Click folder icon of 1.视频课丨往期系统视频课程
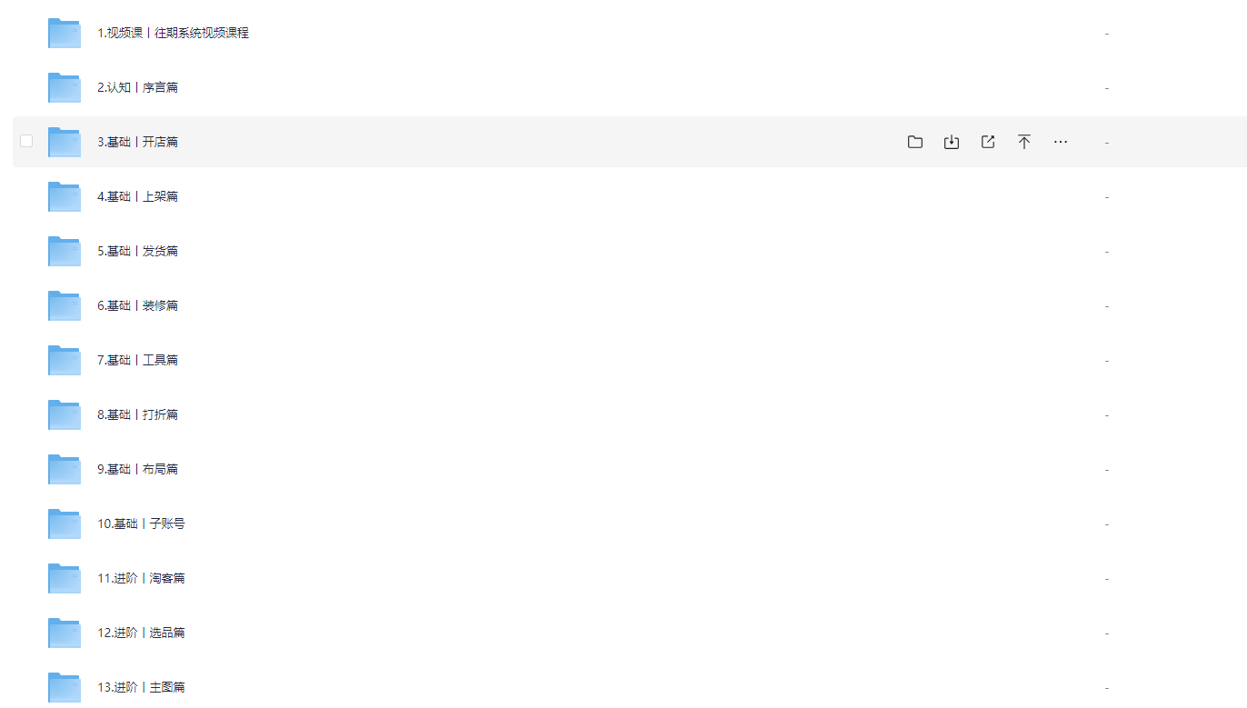The width and height of the screenshot is (1247, 708). tap(65, 33)
